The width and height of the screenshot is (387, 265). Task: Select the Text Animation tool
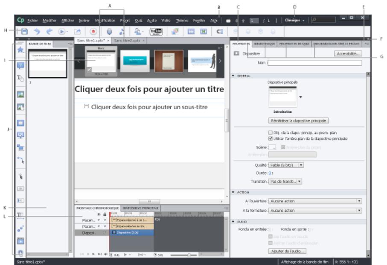pos(21,215)
